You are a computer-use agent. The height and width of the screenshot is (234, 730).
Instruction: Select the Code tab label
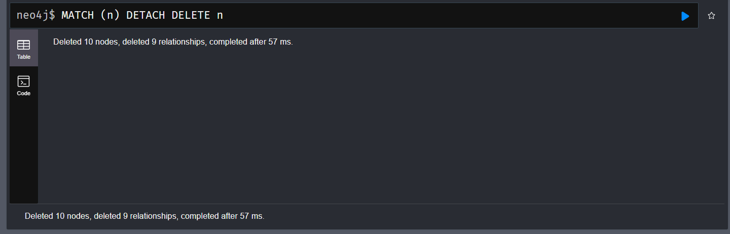(23, 93)
